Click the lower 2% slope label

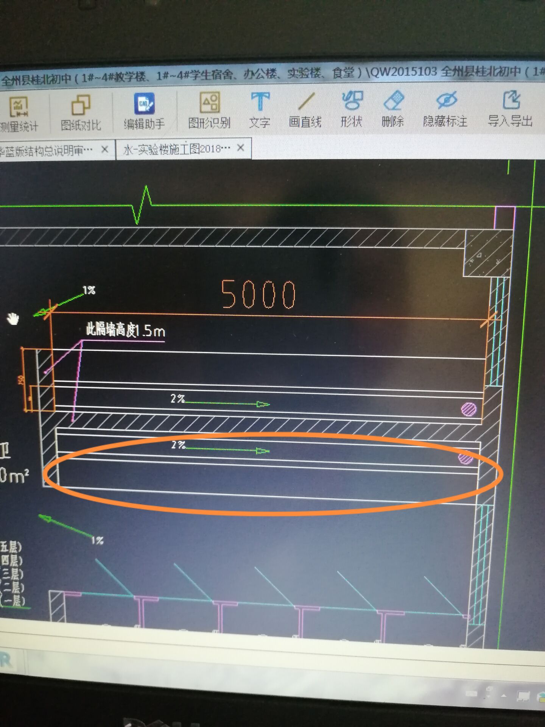[178, 445]
